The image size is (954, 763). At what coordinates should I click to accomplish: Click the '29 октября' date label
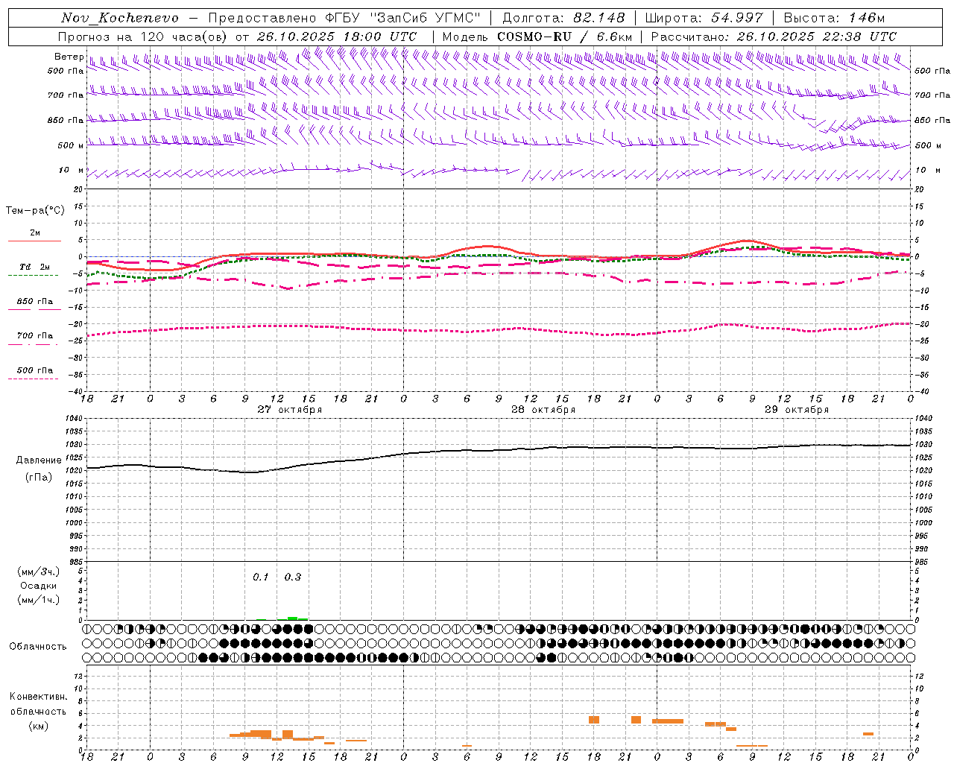[x=797, y=410]
